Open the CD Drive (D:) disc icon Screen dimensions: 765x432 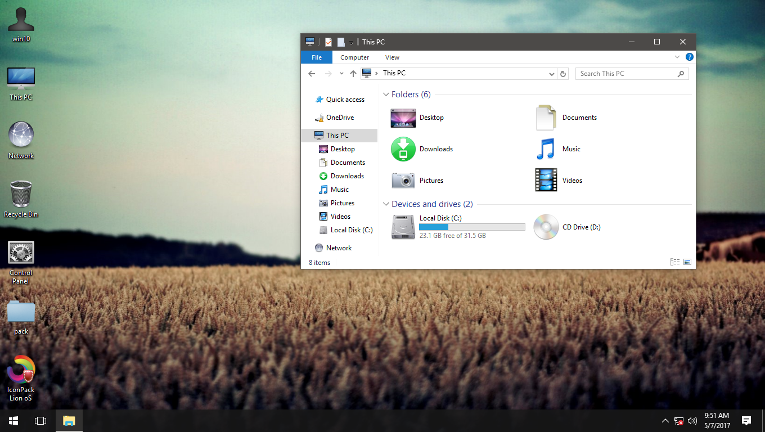[x=546, y=227]
